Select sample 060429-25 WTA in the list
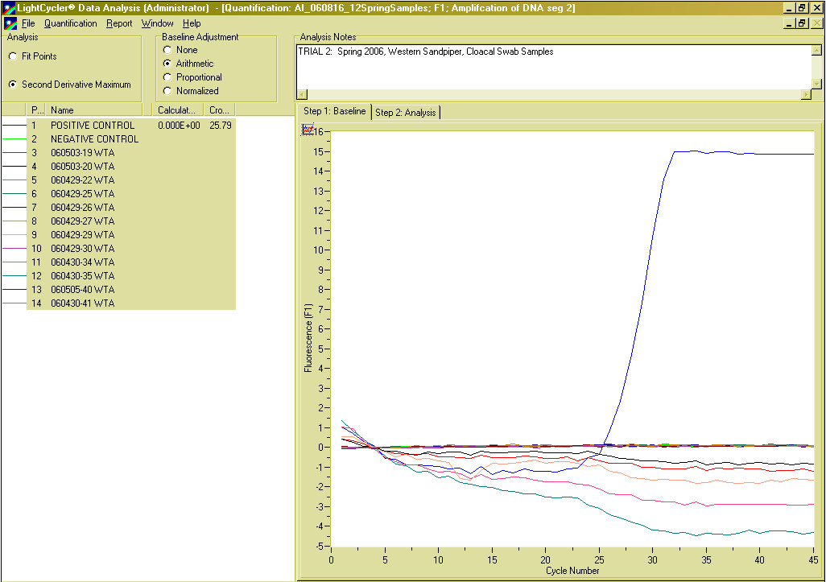 83,194
